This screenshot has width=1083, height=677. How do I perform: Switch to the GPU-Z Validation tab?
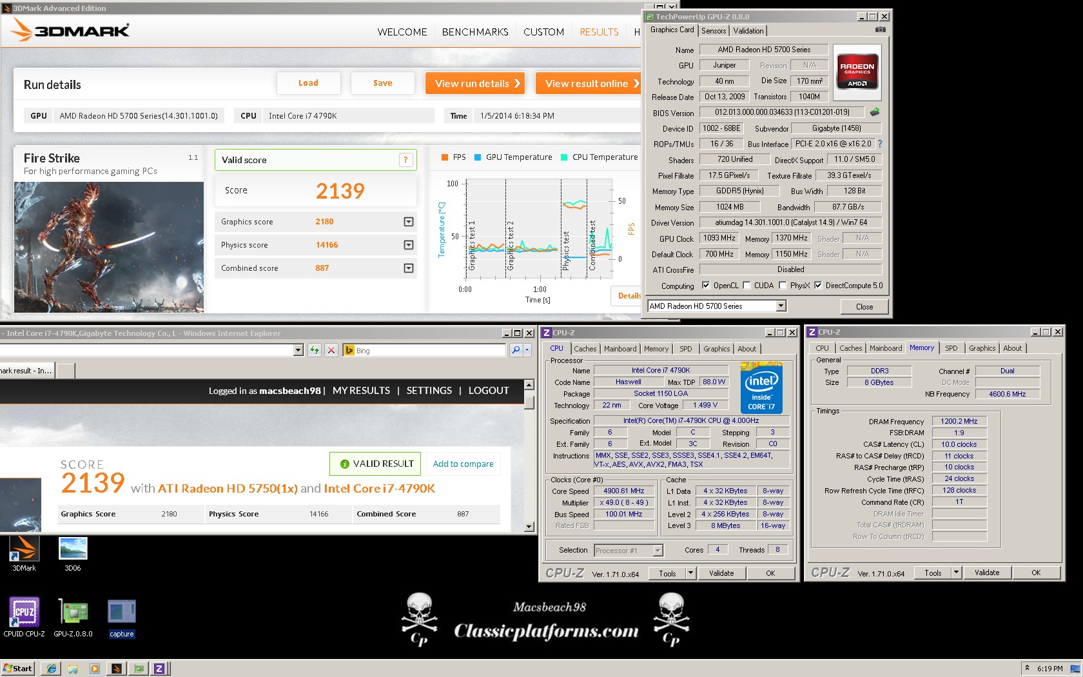pos(748,30)
